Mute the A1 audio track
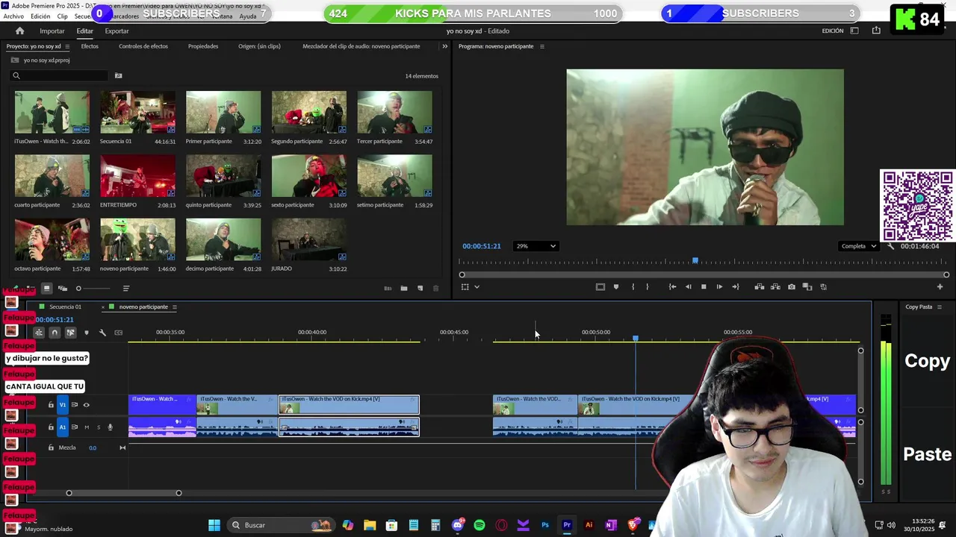The width and height of the screenshot is (956, 537). tap(87, 427)
